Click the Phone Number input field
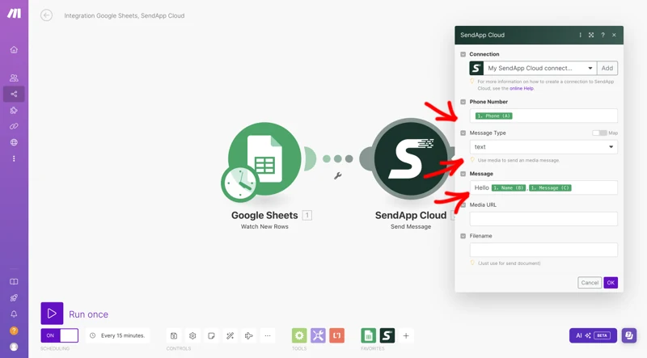 pos(543,116)
